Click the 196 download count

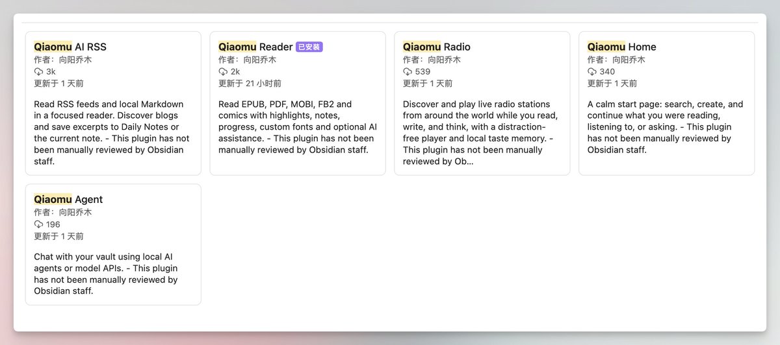click(53, 224)
